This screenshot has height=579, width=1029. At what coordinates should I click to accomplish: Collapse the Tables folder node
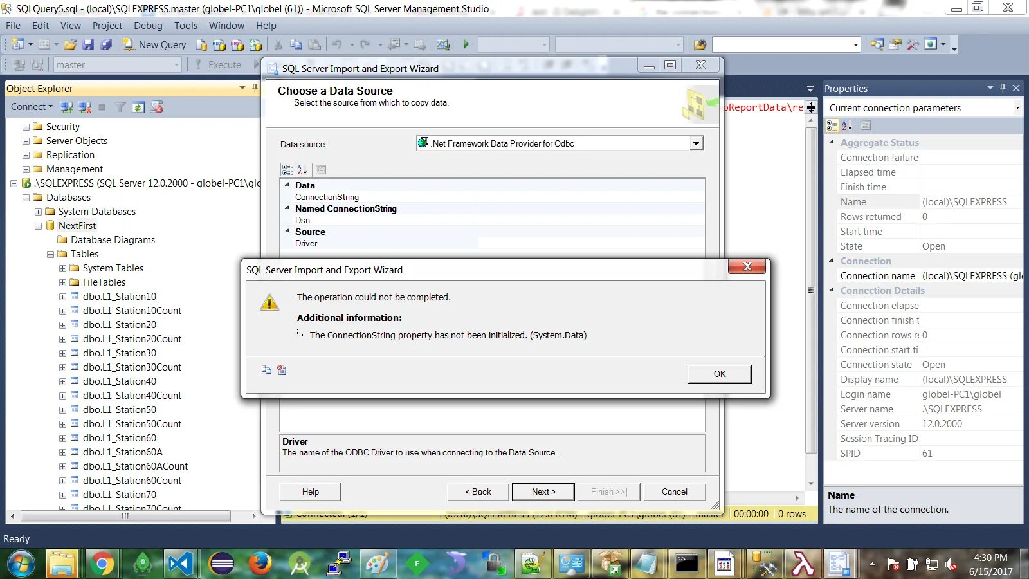pos(50,254)
